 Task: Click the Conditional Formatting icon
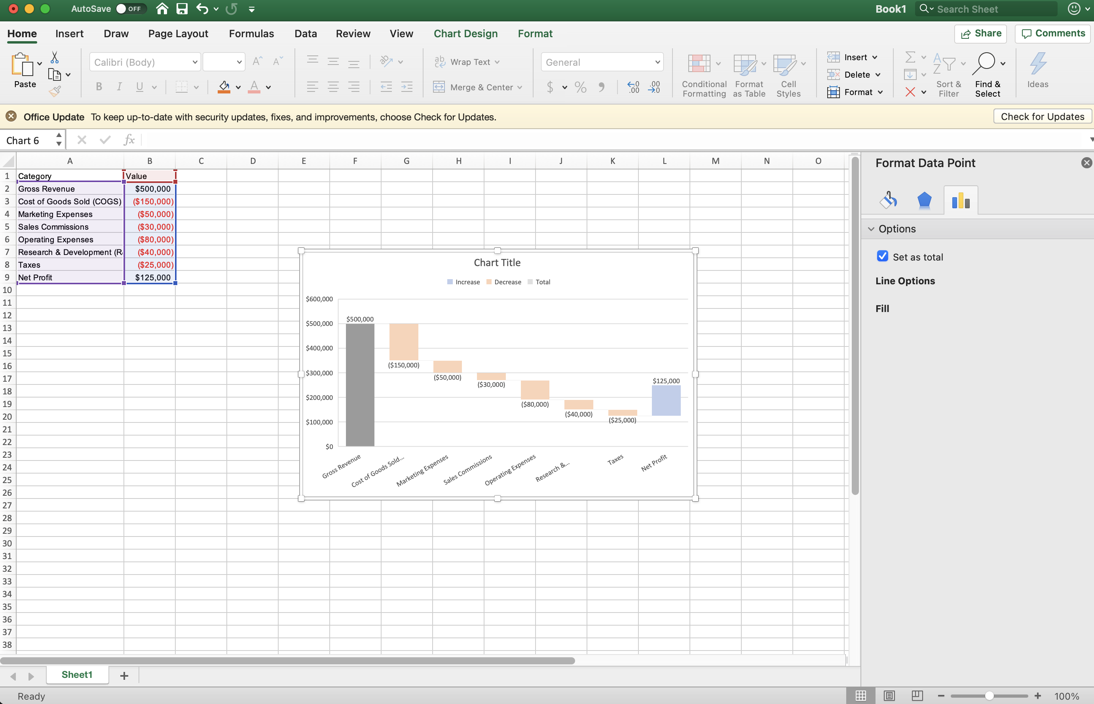699,64
